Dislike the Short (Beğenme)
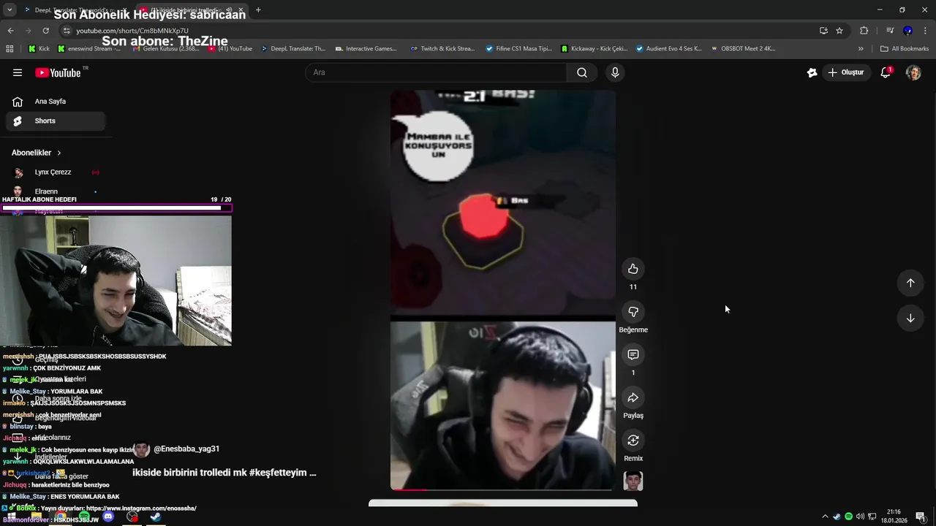The width and height of the screenshot is (936, 526). [x=633, y=312]
